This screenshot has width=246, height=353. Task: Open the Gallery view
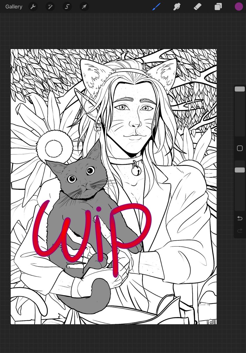point(14,6)
